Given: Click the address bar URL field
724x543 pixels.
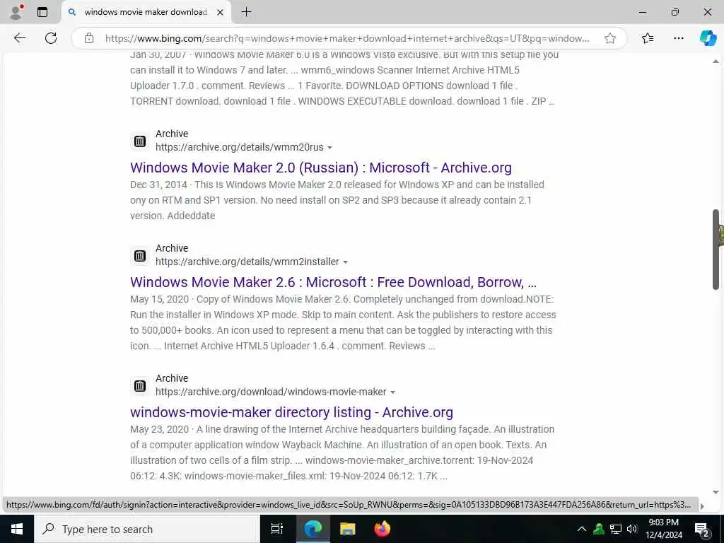Looking at the screenshot, I should [x=346, y=38].
